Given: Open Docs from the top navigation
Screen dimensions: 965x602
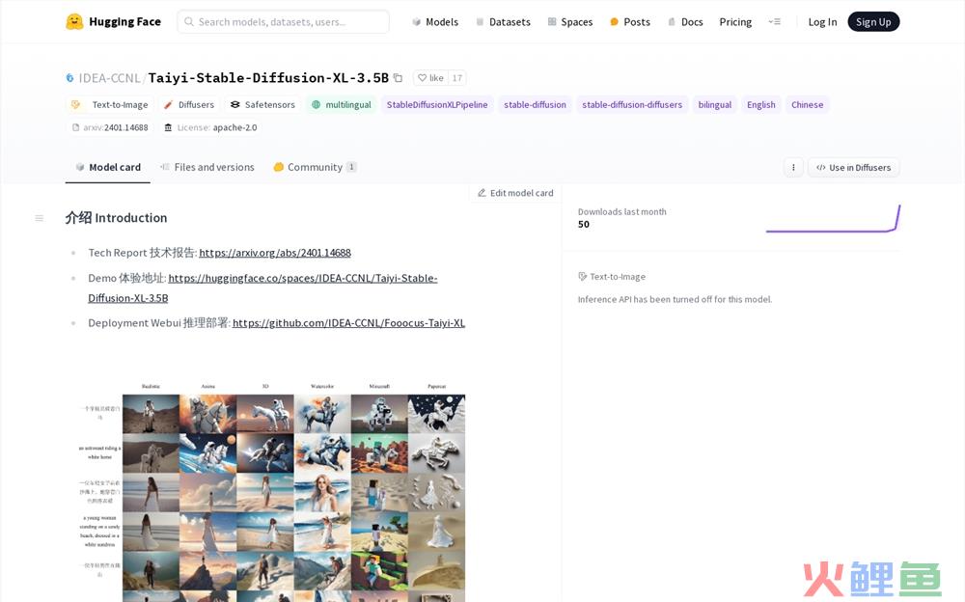Looking at the screenshot, I should coord(685,21).
